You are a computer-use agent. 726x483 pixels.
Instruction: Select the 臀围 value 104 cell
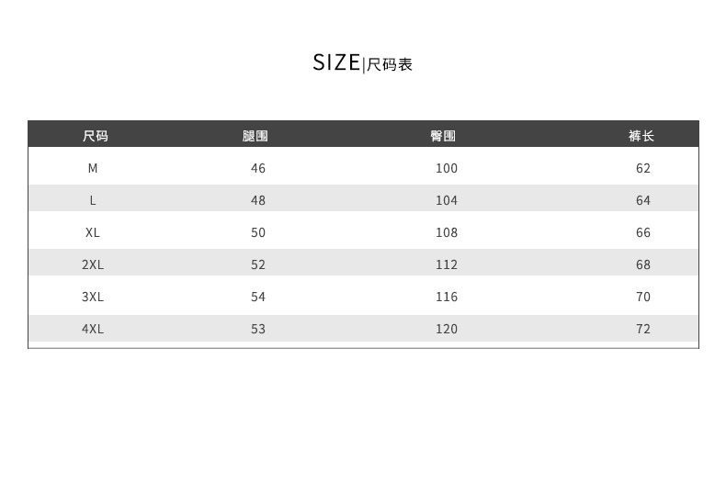click(x=447, y=200)
